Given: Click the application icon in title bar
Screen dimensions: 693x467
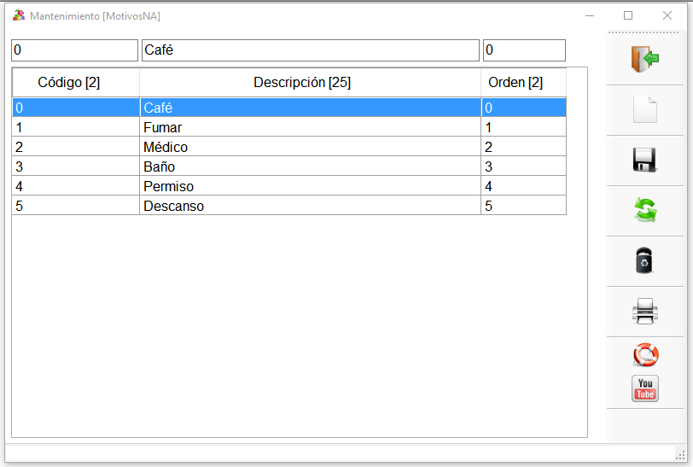Looking at the screenshot, I should [19, 15].
